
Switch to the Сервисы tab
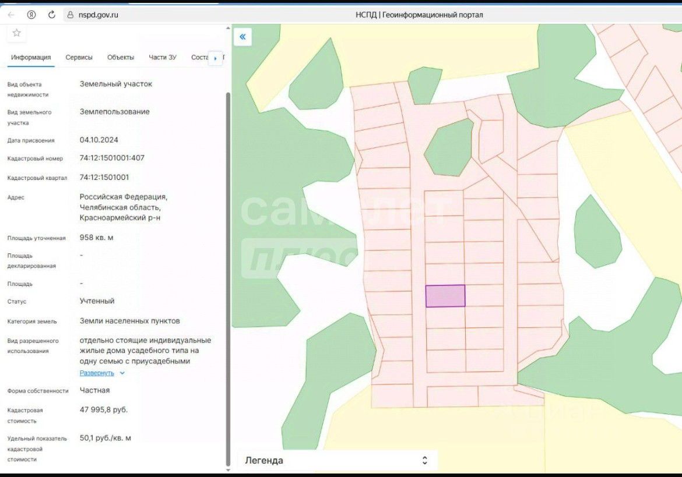(x=79, y=57)
